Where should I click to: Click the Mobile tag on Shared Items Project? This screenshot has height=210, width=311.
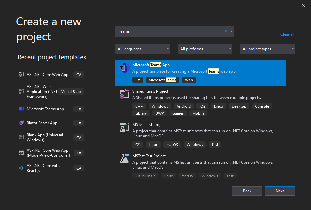(x=198, y=113)
